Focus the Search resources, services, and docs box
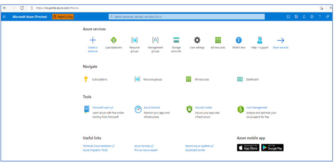Viewport: 334px width, 162px height. point(187,17)
